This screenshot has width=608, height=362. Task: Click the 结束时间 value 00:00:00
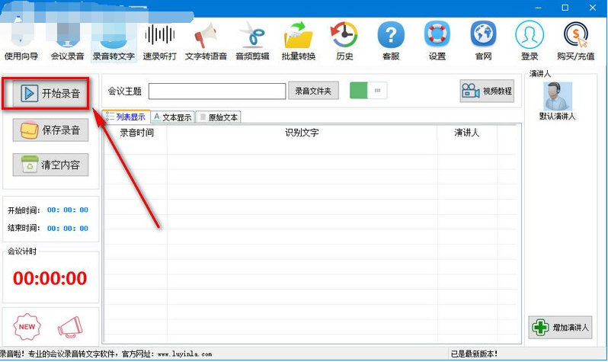68,229
